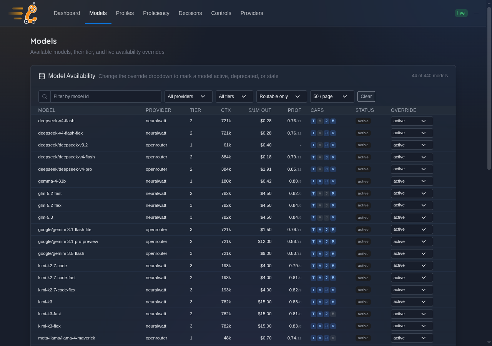This screenshot has height=346, width=492.
Task: Click the R cap badge for kimi-k2.7-code-fast
Action: click(333, 278)
